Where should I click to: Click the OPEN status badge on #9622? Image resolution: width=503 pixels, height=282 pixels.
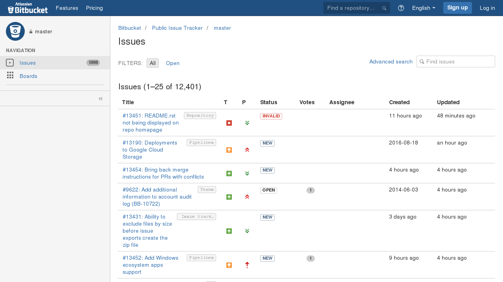pos(268,190)
